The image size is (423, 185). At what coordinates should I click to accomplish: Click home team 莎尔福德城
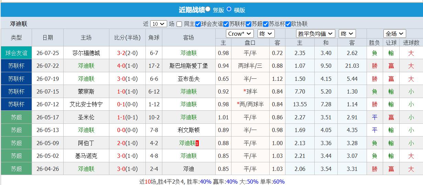point(86,53)
